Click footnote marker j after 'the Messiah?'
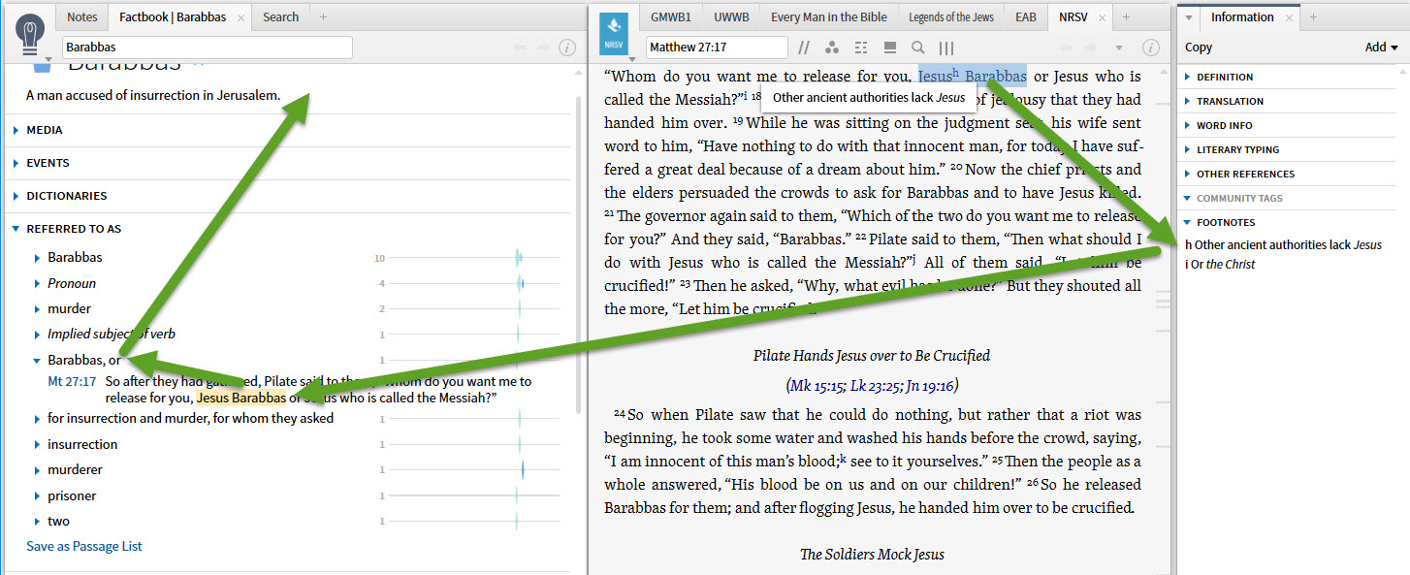This screenshot has height=575, width=1410. 913,259
